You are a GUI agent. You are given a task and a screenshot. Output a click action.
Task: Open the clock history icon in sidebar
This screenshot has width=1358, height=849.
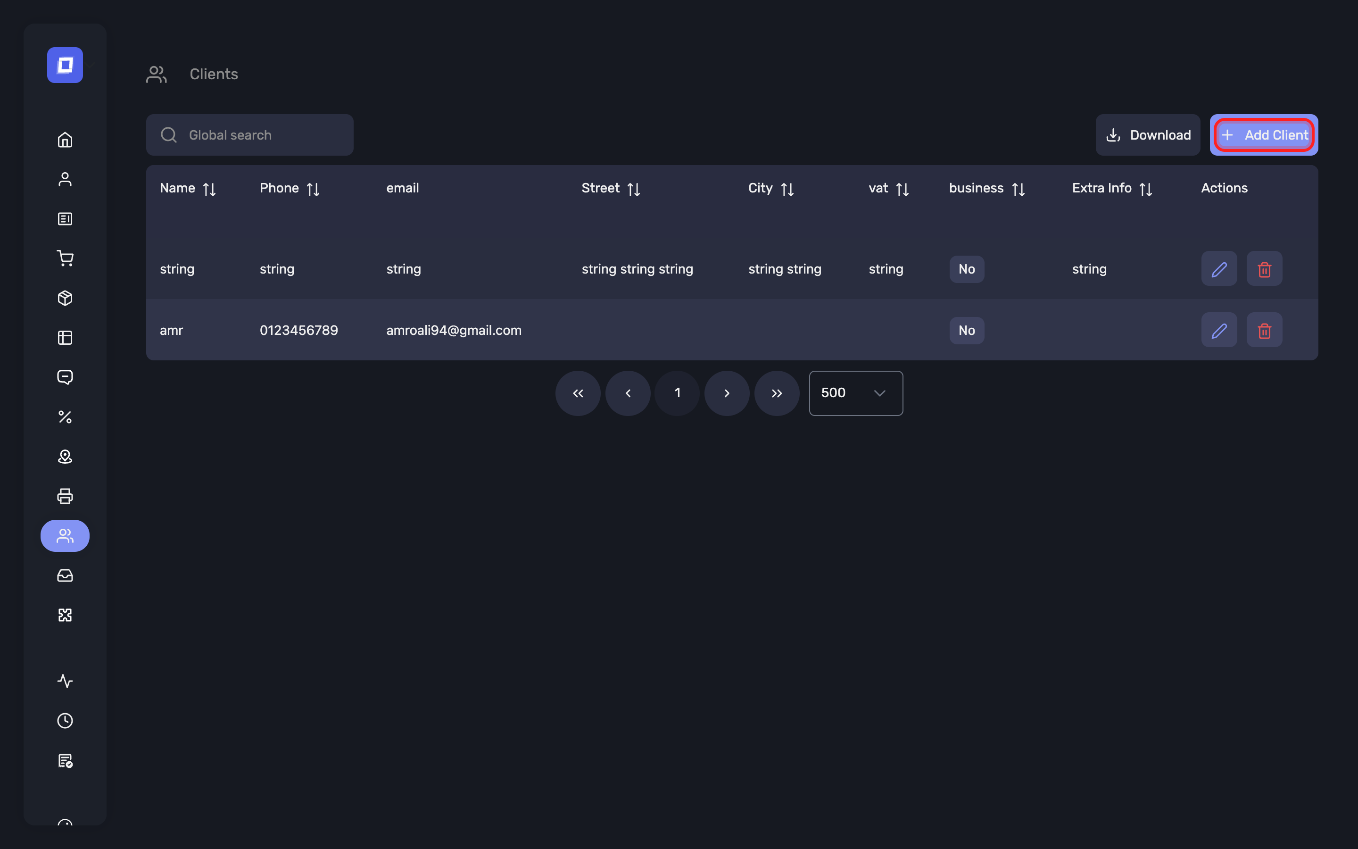pos(65,721)
